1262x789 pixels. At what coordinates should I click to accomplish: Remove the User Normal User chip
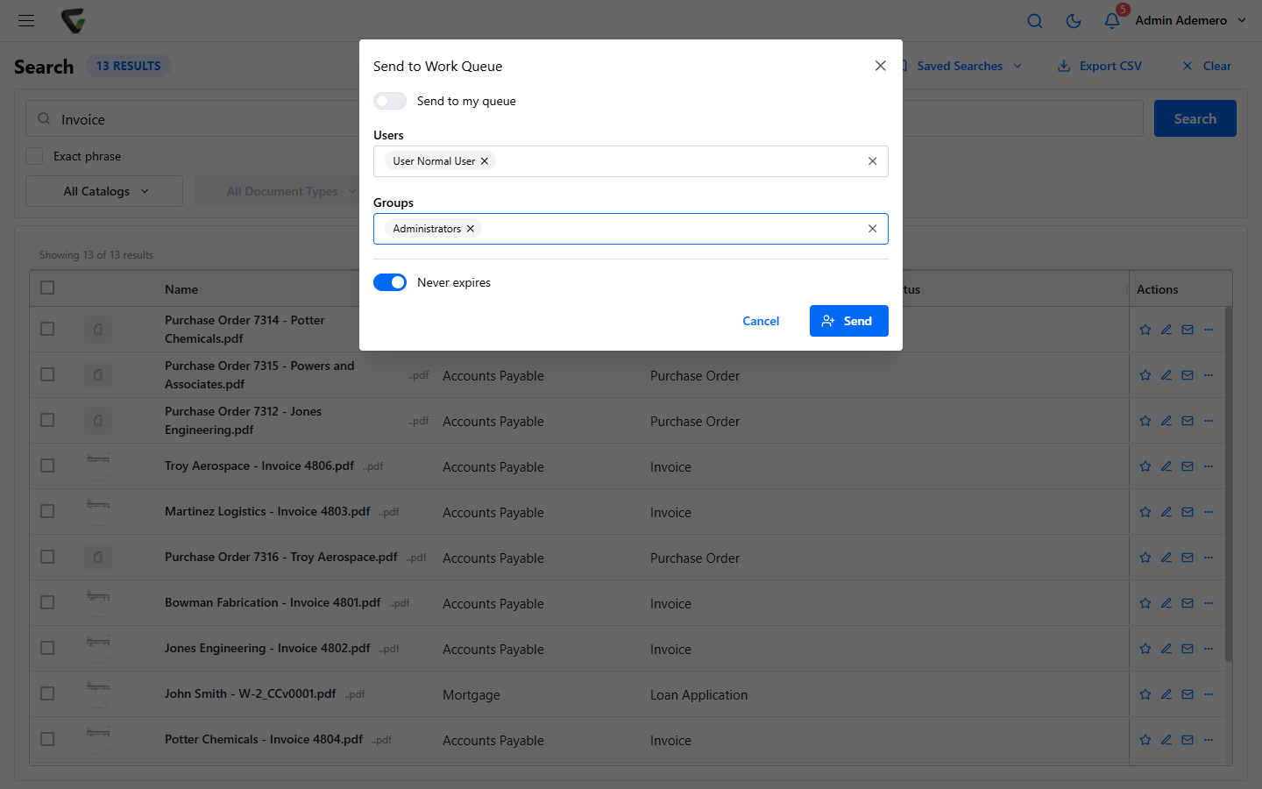485,161
